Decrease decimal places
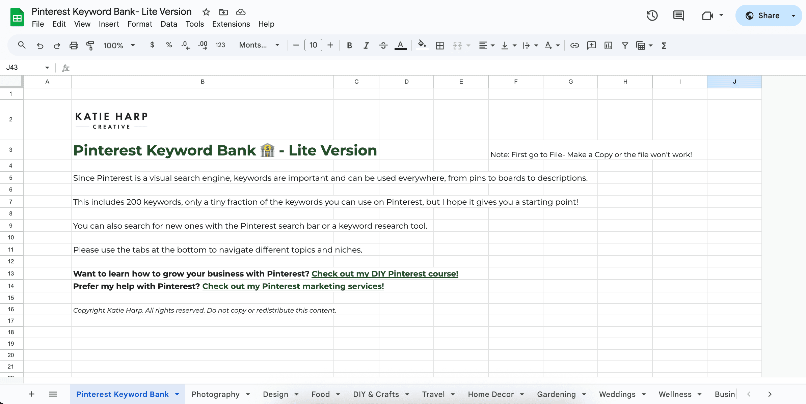The height and width of the screenshot is (404, 806). [186, 45]
